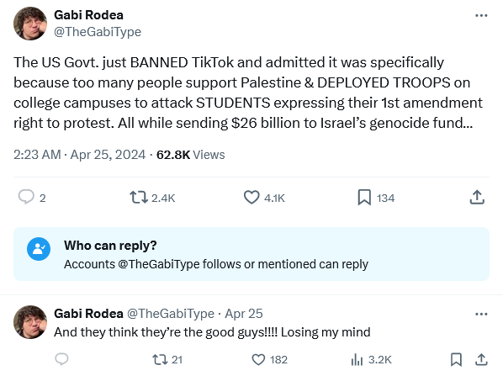Click the 62.8K Views count

[x=191, y=155]
